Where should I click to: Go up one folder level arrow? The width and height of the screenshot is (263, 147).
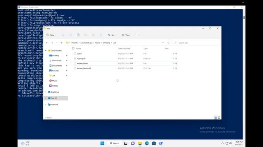click(62, 43)
